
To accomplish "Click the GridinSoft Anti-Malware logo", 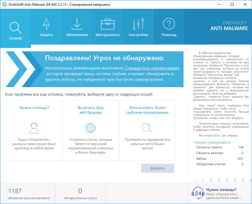I will (229, 26).
